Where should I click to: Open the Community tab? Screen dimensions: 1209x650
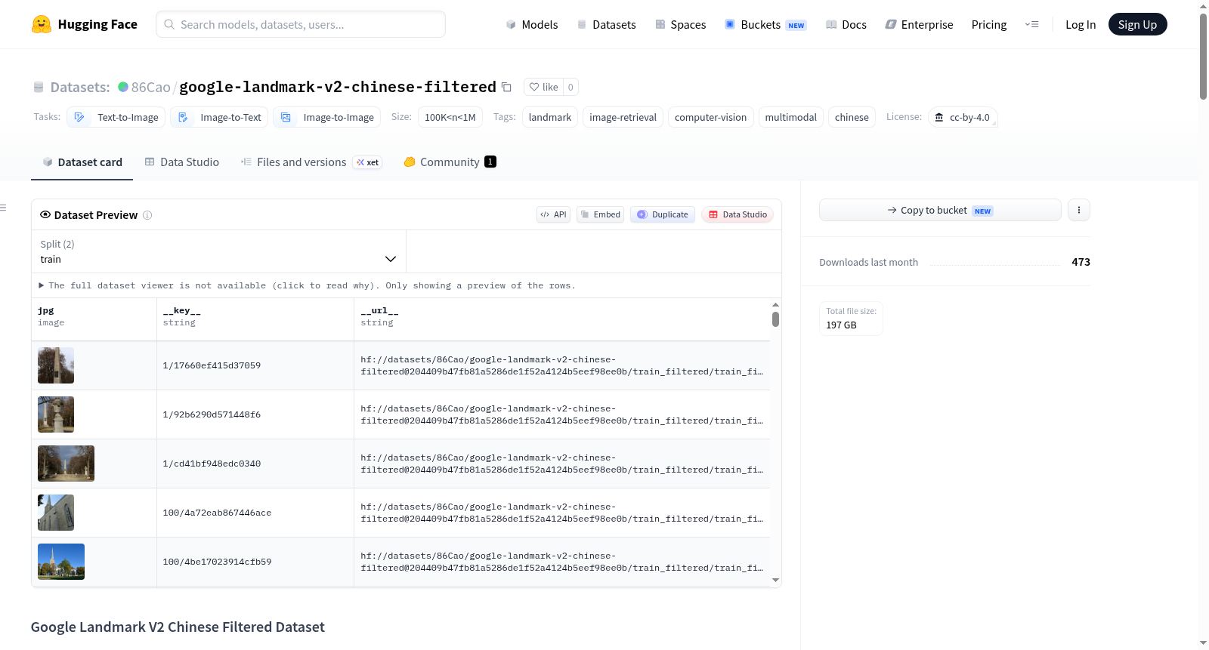pyautogui.click(x=450, y=162)
